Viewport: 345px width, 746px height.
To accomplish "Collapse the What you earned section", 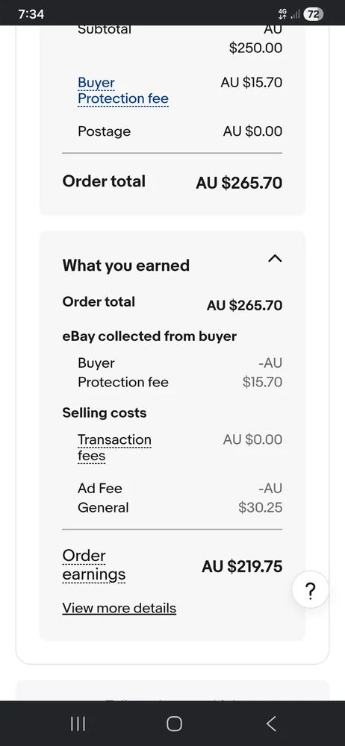I will coord(275,258).
